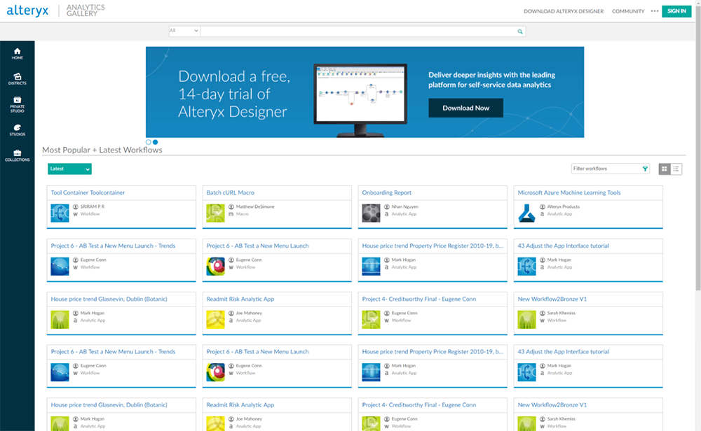Select the second carousel indicator dot

tap(154, 142)
